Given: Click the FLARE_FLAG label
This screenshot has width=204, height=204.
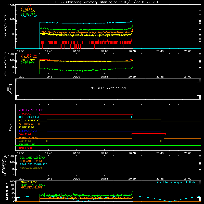Looking at the screenshot, I should click(x=27, y=127).
